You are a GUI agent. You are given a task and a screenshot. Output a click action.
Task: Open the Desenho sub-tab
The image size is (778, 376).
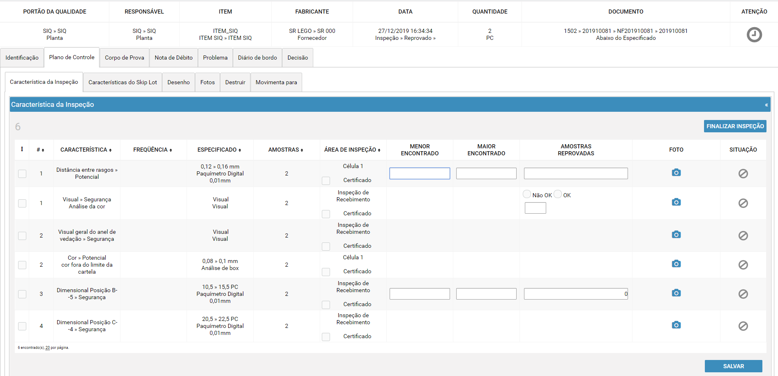[x=178, y=82]
